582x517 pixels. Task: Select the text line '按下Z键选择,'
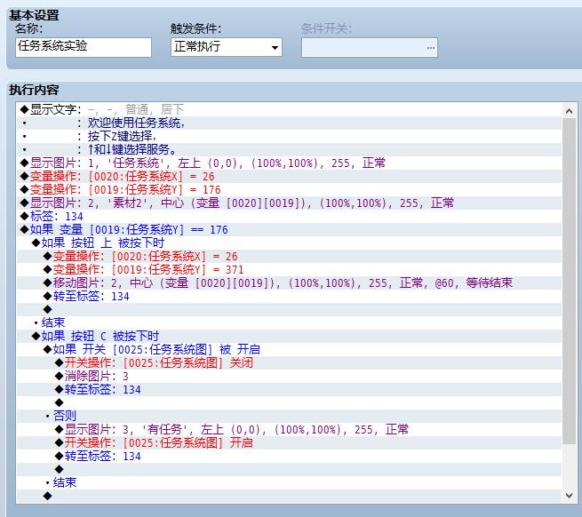click(289, 136)
